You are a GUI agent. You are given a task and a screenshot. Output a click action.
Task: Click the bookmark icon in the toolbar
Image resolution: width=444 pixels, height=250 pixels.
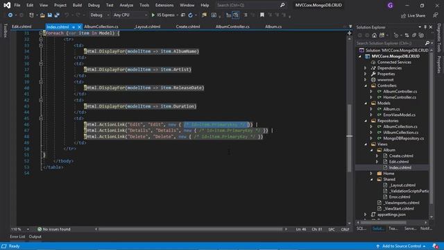click(x=262, y=15)
